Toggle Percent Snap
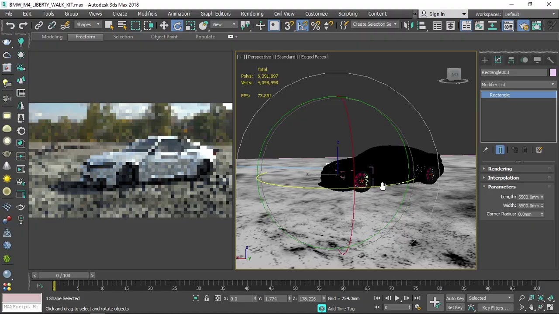The width and height of the screenshot is (559, 314). [316, 26]
